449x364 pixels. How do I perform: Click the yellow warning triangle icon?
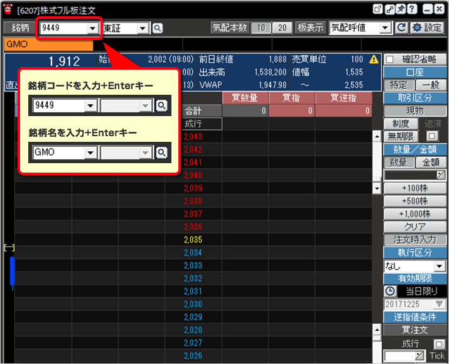(x=374, y=60)
